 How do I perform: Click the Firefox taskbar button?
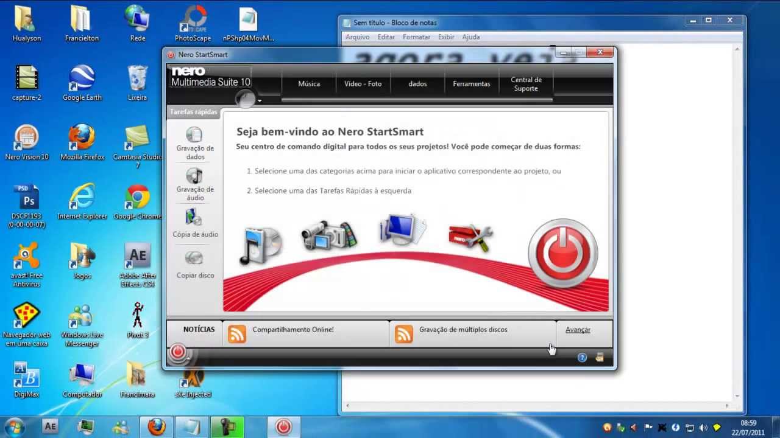[157, 427]
